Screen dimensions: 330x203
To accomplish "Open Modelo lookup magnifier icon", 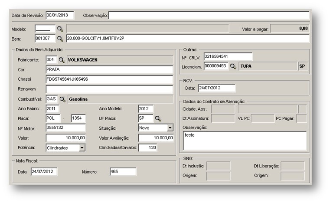I will tap(60, 29).
